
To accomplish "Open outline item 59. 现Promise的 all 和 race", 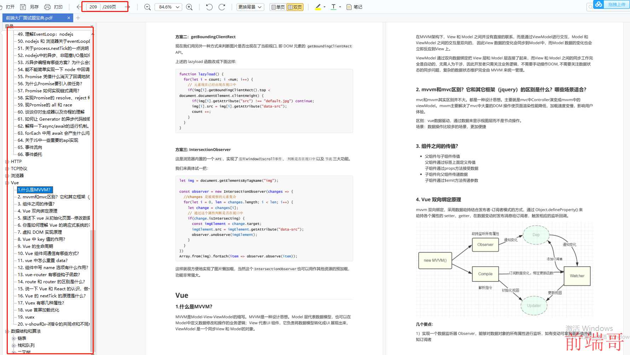I will (45, 105).
